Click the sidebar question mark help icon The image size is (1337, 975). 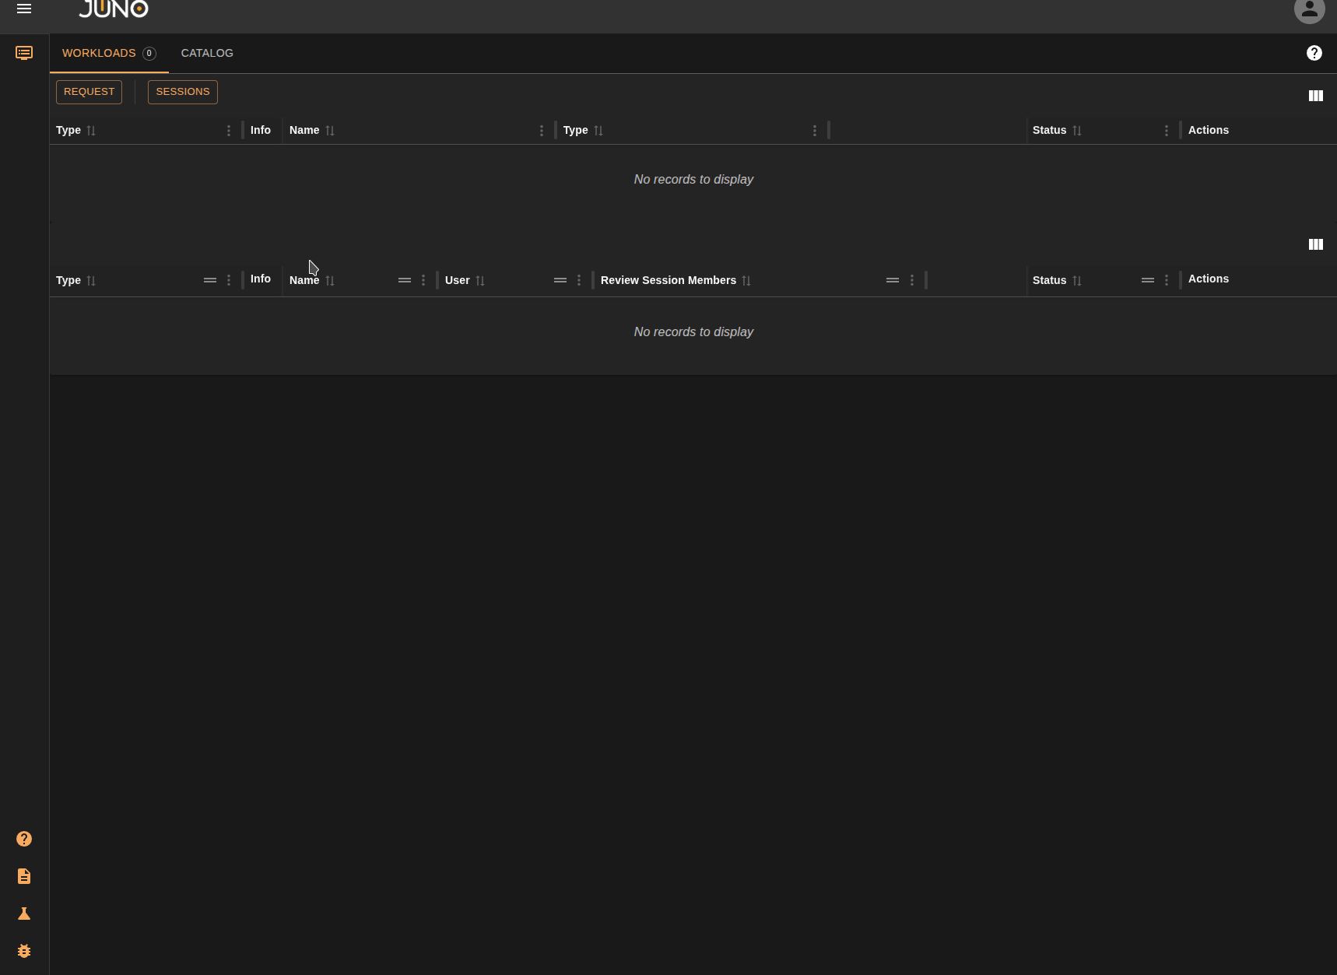[24, 839]
